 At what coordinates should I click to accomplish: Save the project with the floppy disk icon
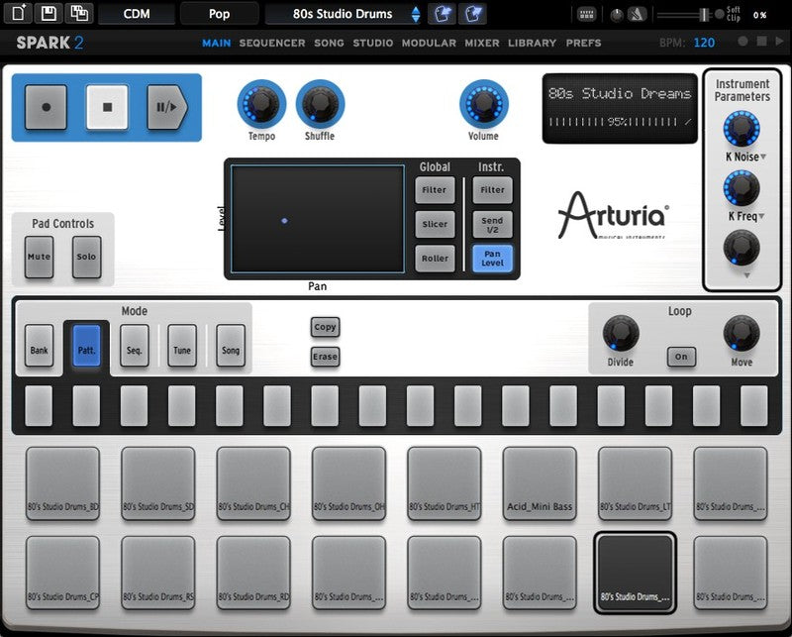(49, 13)
